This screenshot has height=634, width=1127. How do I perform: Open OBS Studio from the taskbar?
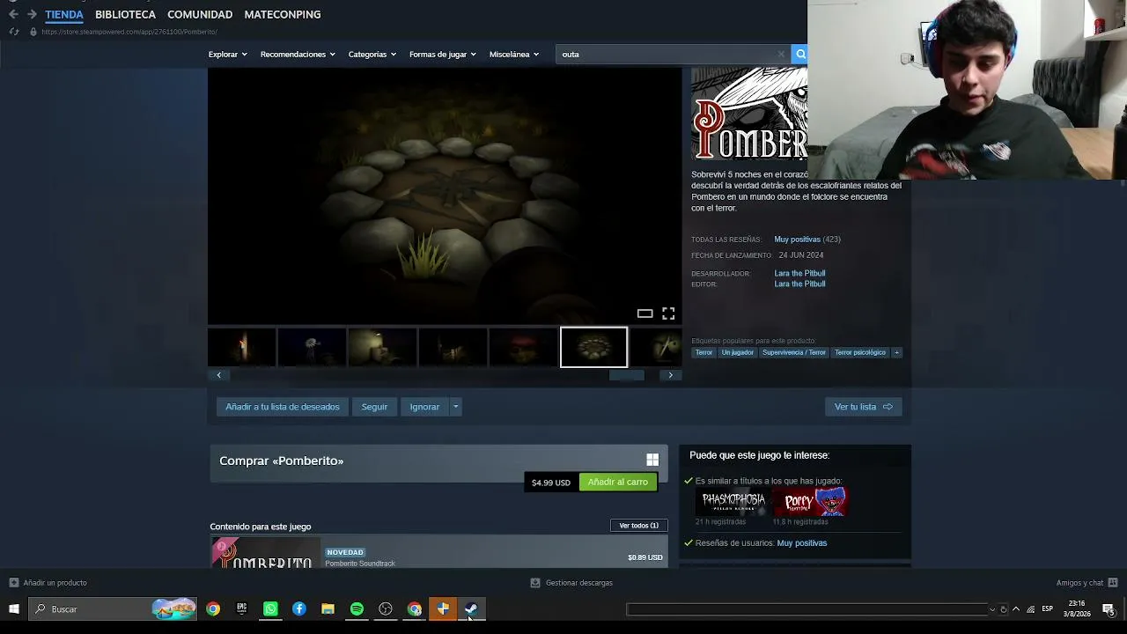(386, 609)
